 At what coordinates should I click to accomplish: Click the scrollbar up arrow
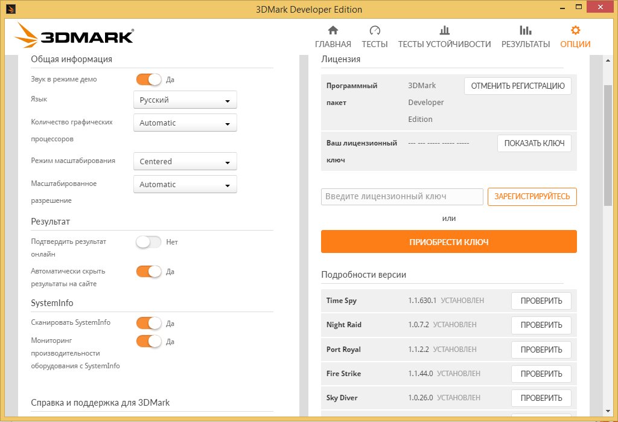click(x=608, y=60)
